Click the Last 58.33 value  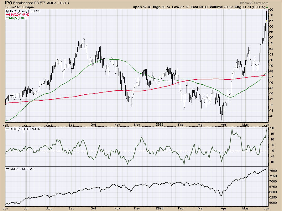(199, 7)
